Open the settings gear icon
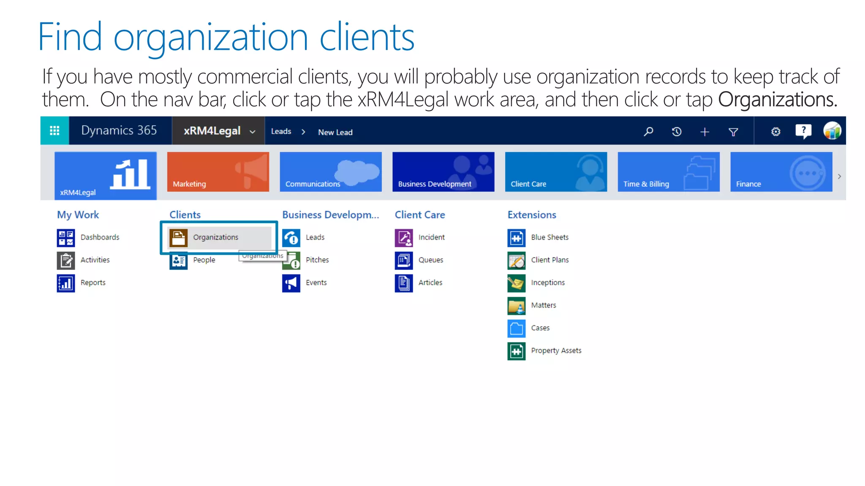Screen dimensions: 865x486 [776, 132]
